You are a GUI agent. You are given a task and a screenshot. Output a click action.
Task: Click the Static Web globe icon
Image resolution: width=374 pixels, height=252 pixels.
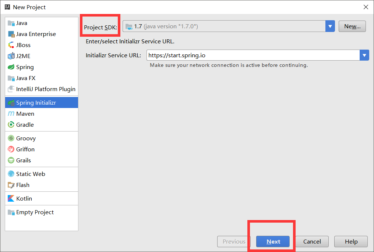pyautogui.click(x=11, y=174)
